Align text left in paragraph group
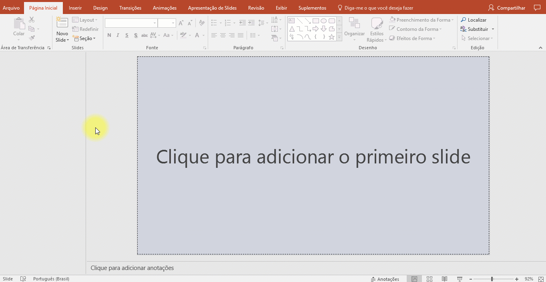Viewport: 546px width, 282px height. [214, 35]
